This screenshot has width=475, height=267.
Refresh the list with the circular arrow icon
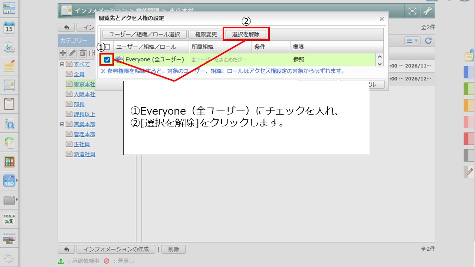428,41
